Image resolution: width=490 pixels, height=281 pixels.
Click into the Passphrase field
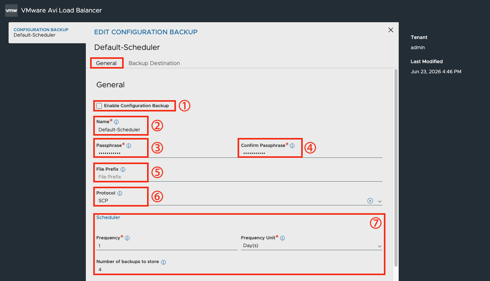(x=167, y=154)
